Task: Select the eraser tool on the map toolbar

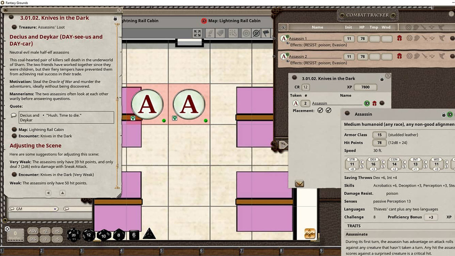Action: [x=220, y=33]
